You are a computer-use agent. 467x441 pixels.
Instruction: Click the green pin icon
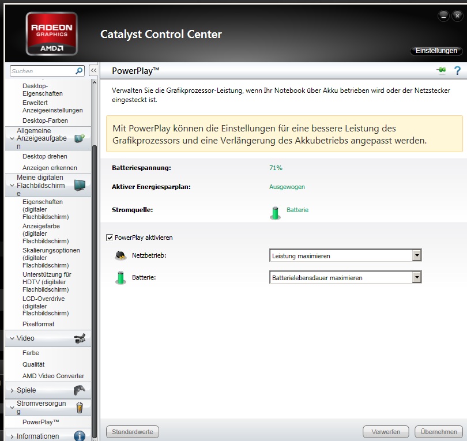441,70
